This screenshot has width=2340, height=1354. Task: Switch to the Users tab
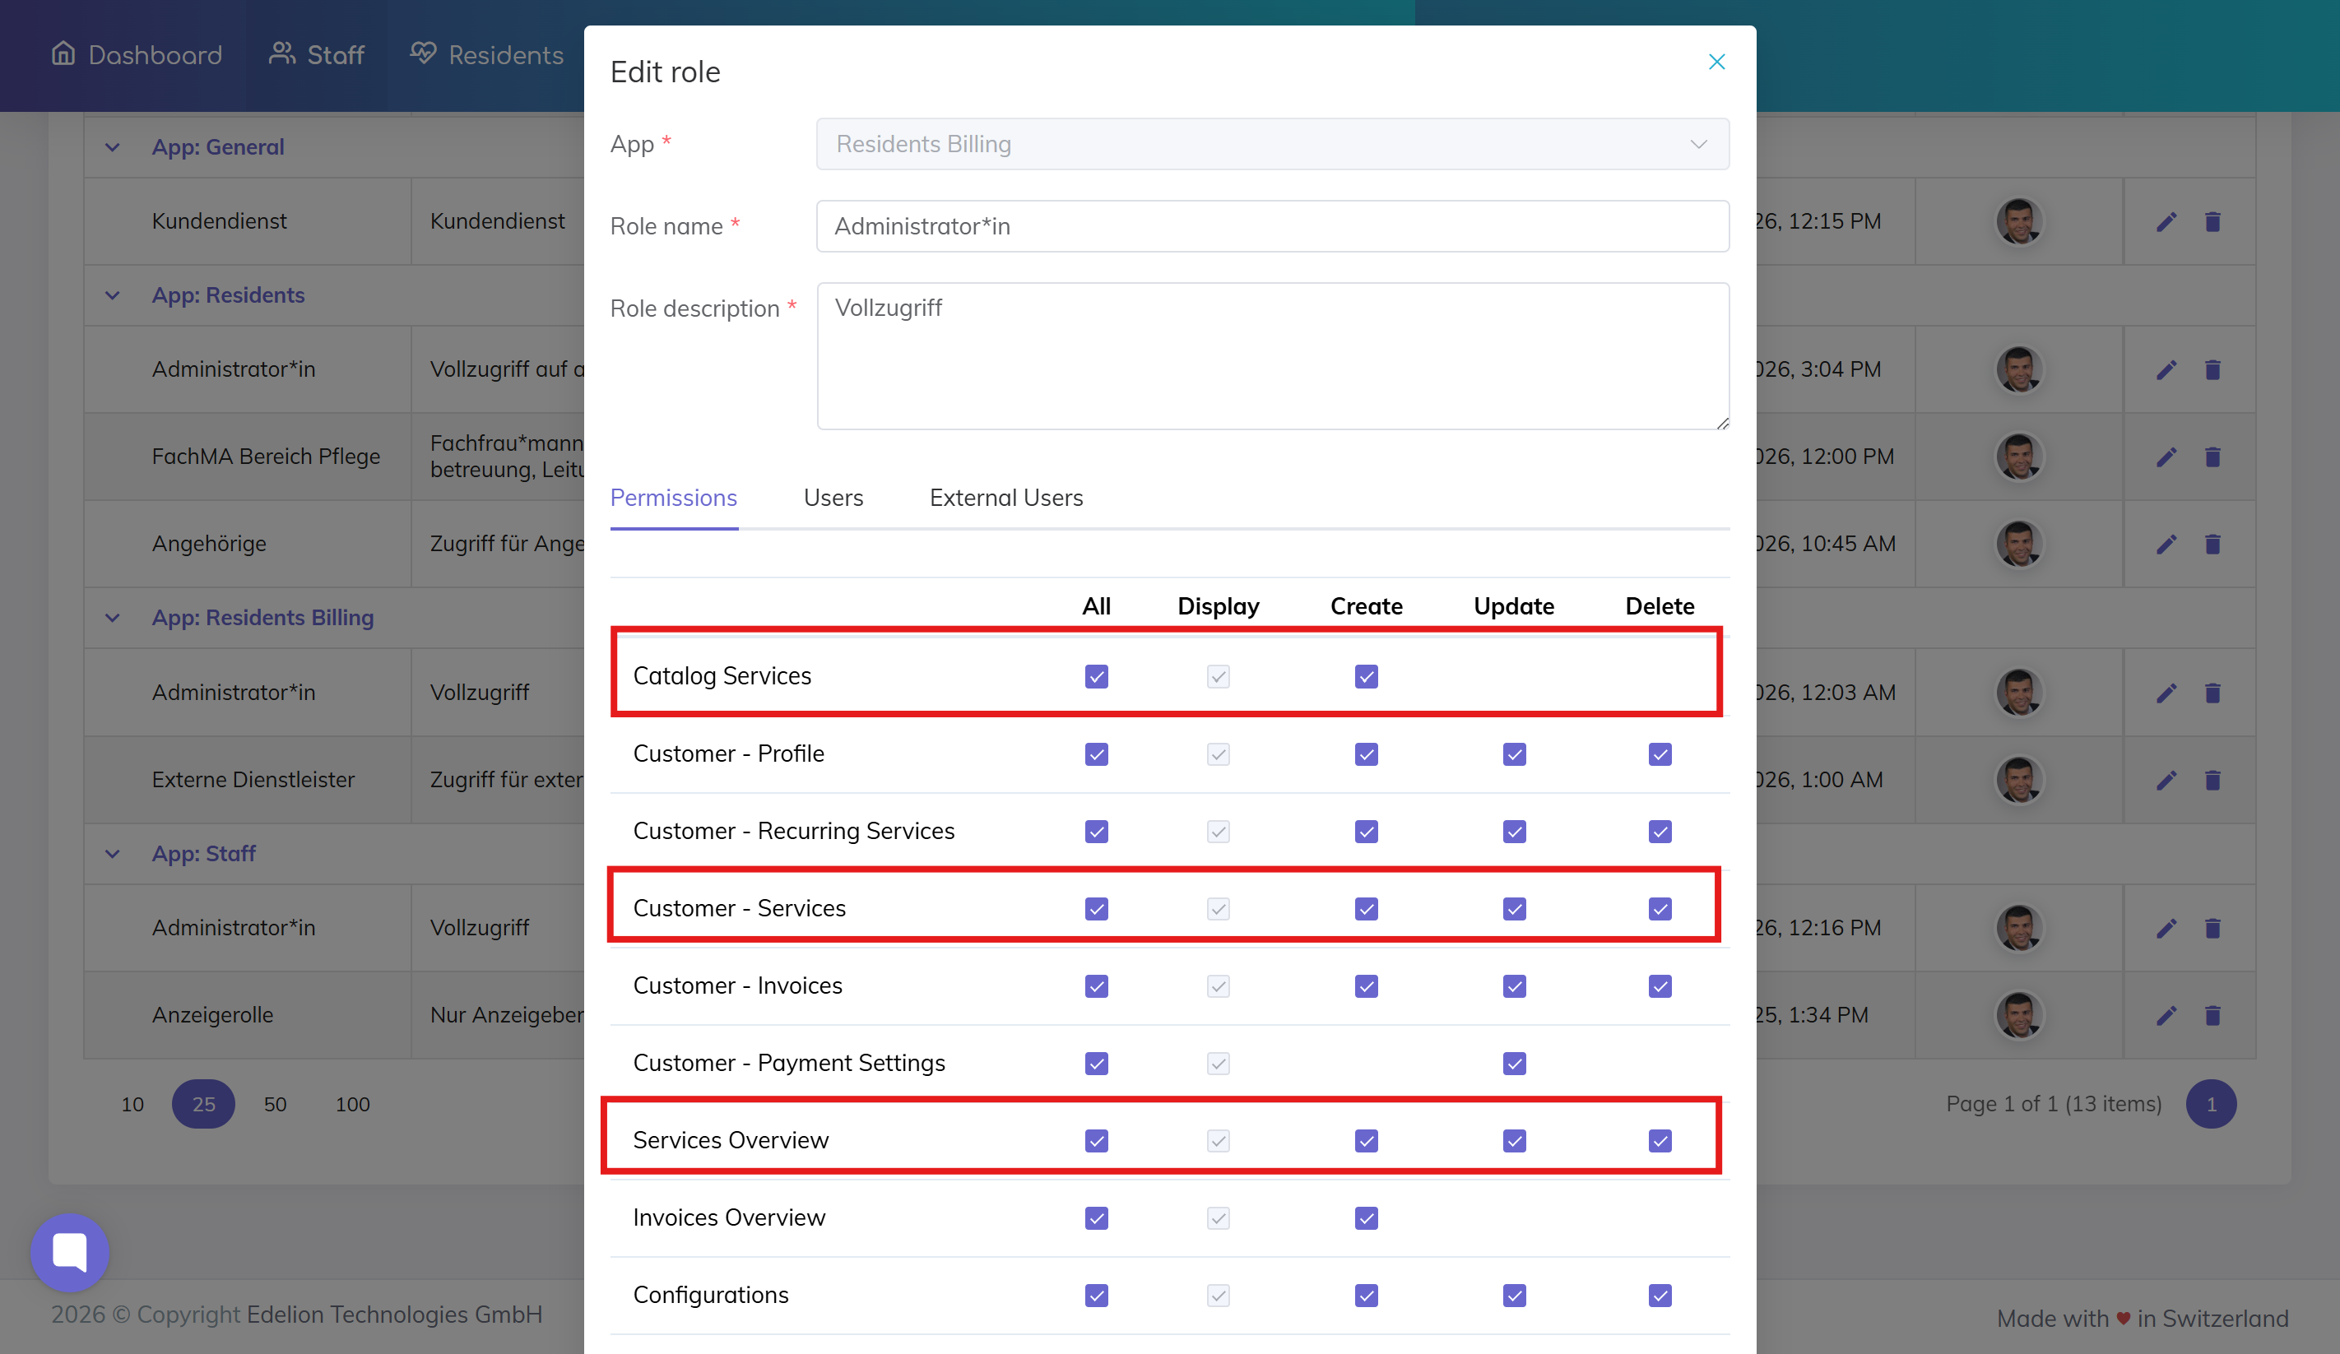[x=833, y=498]
